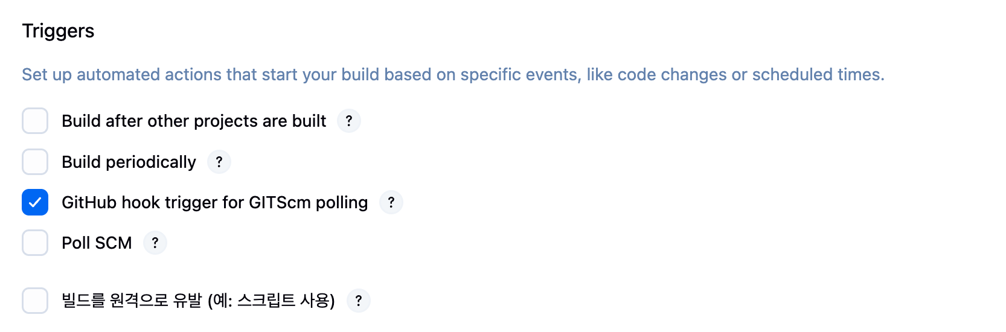
Task: Open help for Build after other projects
Action: pyautogui.click(x=349, y=121)
